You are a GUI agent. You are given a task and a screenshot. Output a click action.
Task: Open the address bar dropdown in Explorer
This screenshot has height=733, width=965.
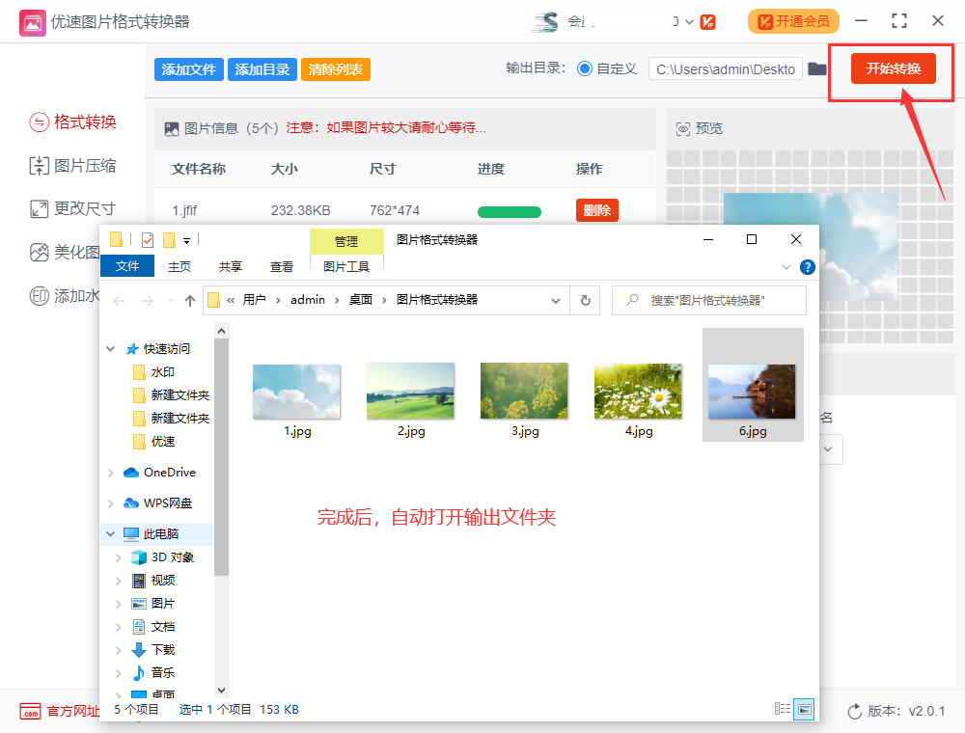coord(556,300)
